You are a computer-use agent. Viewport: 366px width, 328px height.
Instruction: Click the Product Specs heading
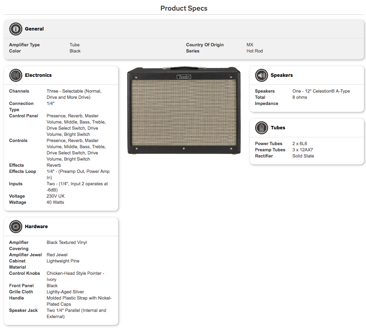(x=184, y=8)
